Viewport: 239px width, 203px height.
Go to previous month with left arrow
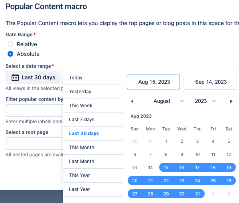132,101
